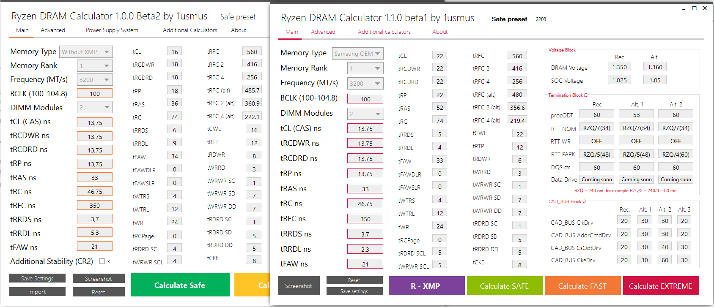
Task: Expand DIMM Modules dropdown in 1.1.0 beta1 window
Action: point(365,114)
